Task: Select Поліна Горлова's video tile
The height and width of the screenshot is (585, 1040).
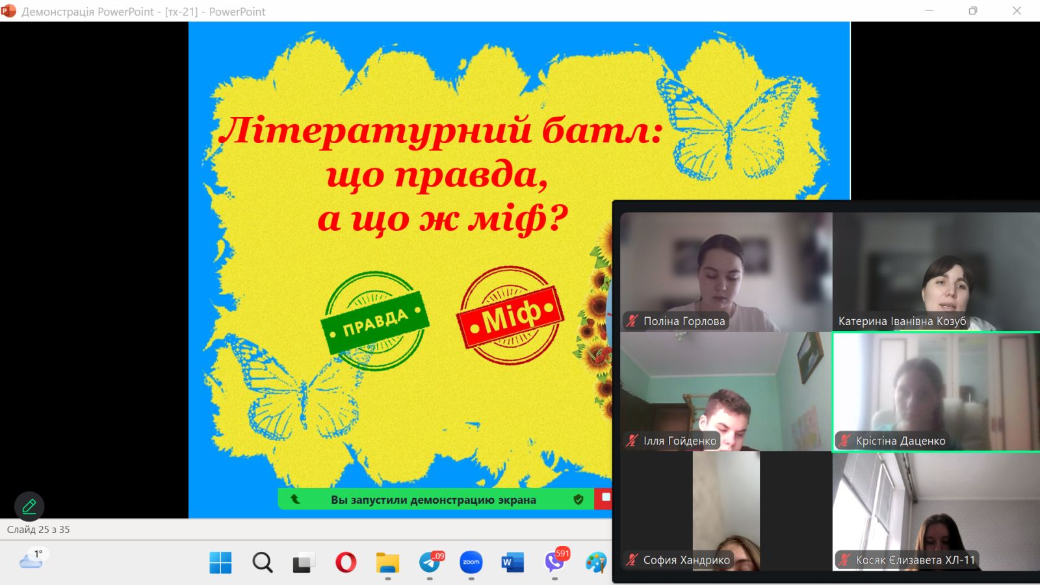Action: (x=726, y=272)
